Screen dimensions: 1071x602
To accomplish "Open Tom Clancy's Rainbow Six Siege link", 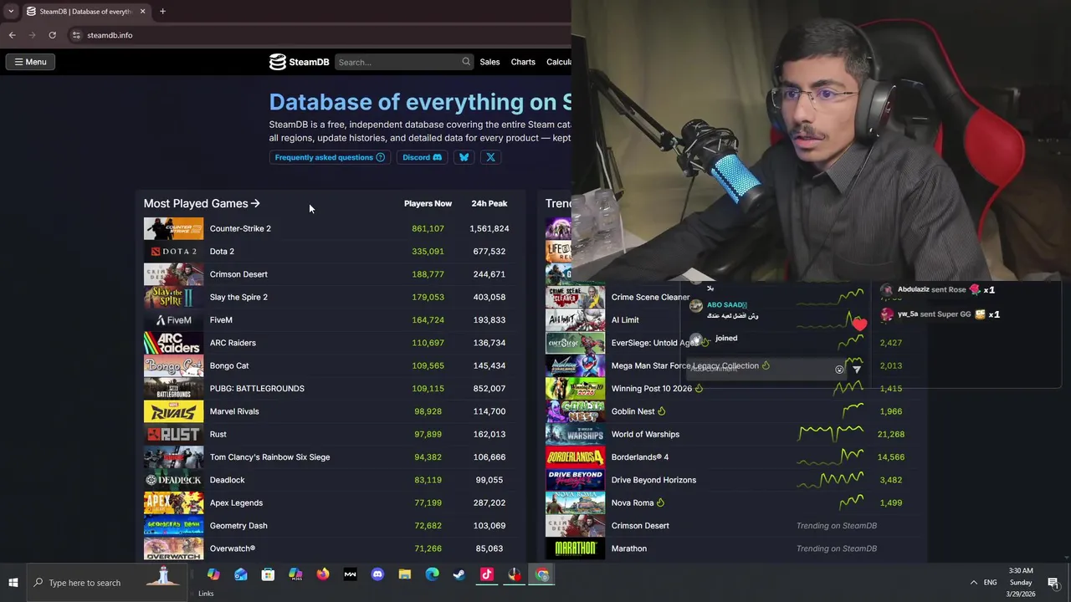I will click(269, 457).
